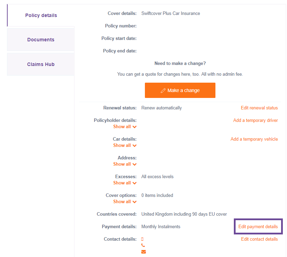Switch to the Documents tab

pyautogui.click(x=41, y=40)
